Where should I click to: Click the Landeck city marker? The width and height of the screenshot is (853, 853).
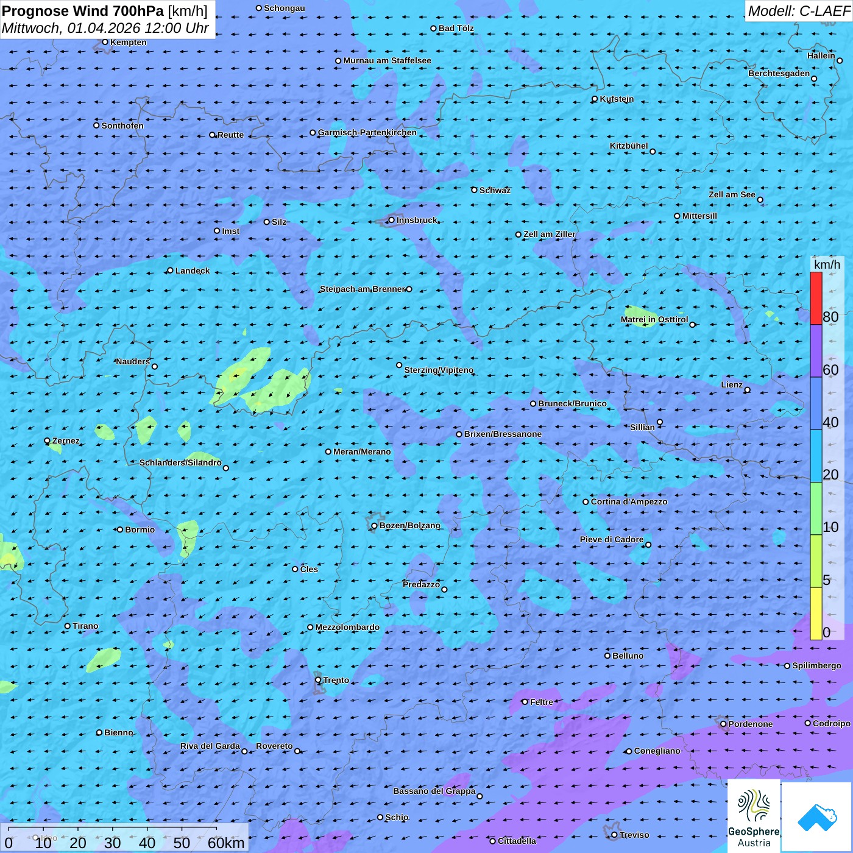170,271
